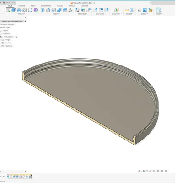Click the Yoghurt Pot Lid document browser tab
The image size is (183, 183).
12,21
